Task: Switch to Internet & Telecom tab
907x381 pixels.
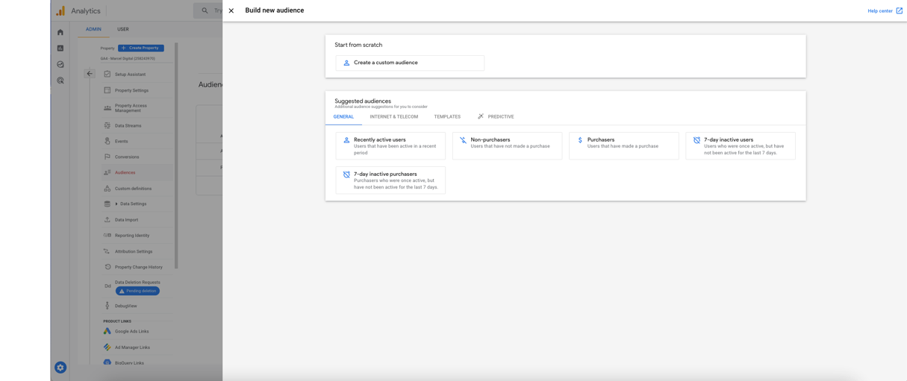Action: (393, 117)
